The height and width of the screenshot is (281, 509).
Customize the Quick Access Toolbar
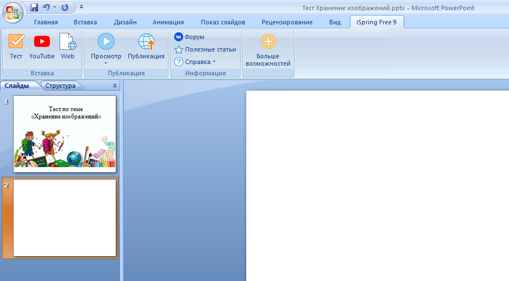(81, 7)
